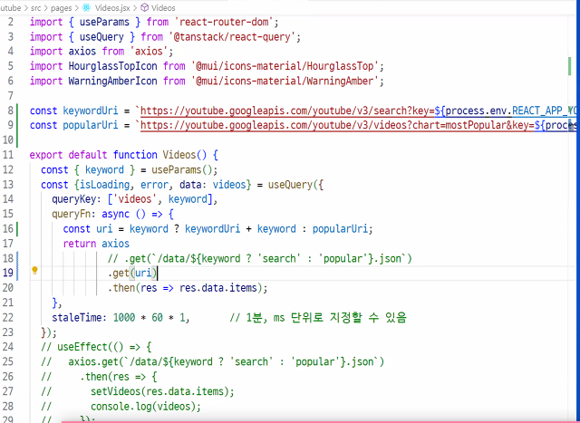Click commented 'console.log(videos)' line
This screenshot has height=423, width=580.
143,406
